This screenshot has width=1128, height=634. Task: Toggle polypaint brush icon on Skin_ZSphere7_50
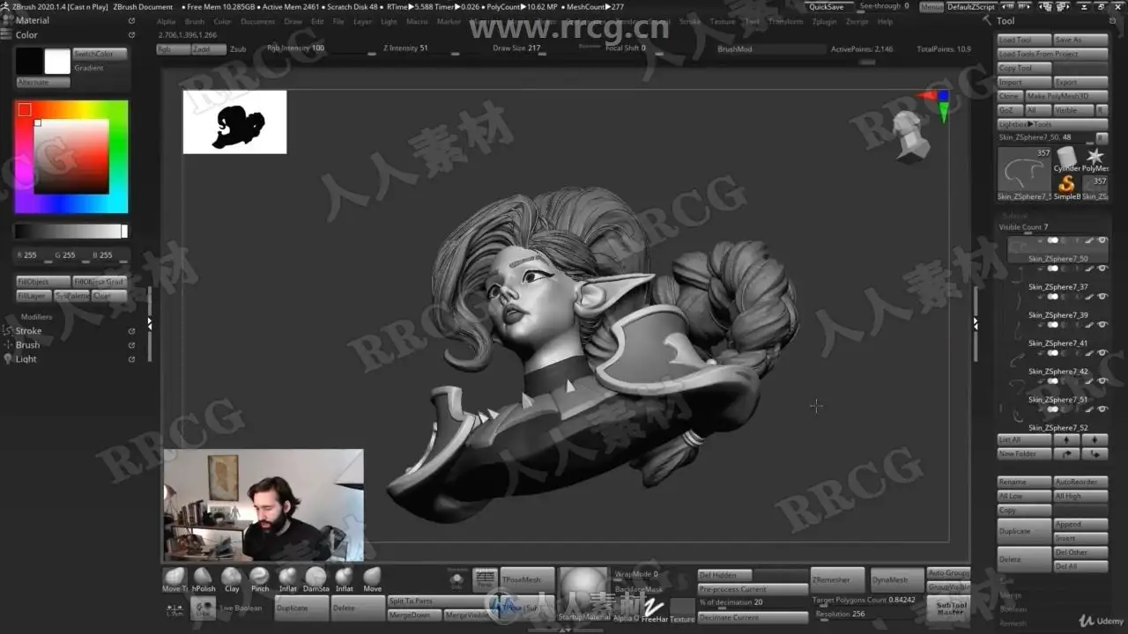tap(1090, 240)
